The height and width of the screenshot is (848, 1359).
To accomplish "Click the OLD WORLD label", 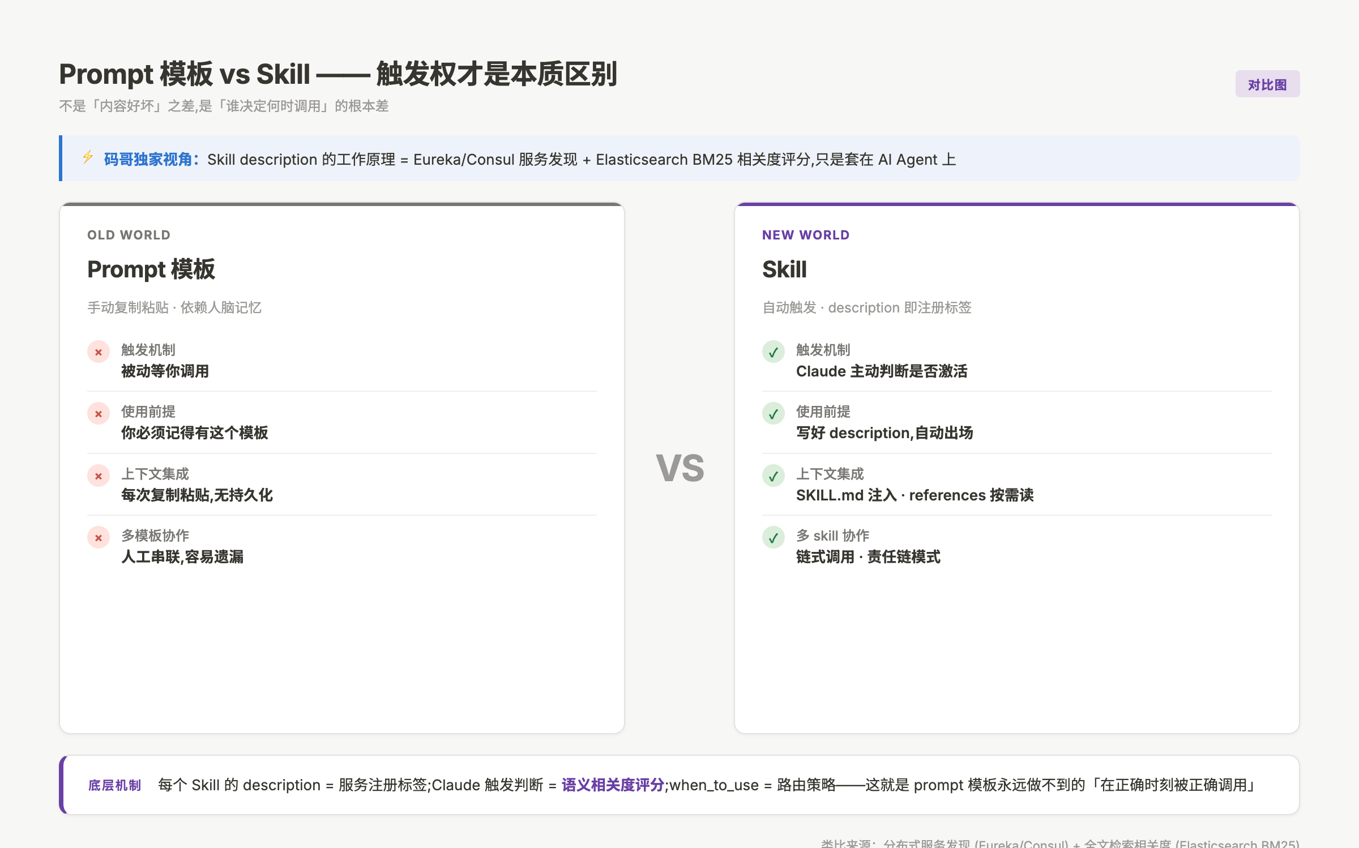I will click(x=129, y=235).
